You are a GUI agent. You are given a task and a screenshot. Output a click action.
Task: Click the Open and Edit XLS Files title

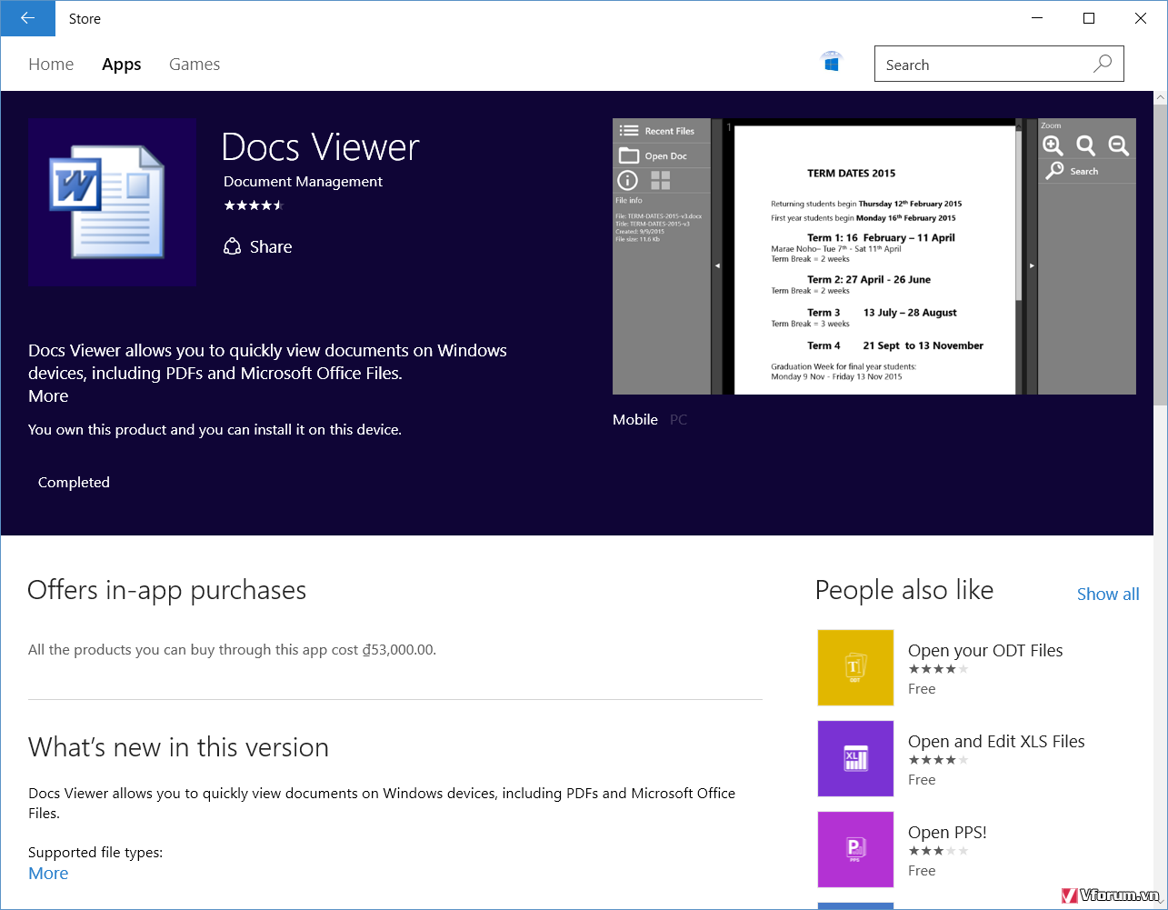(996, 741)
